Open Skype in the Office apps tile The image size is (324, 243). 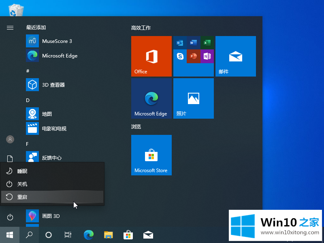click(x=180, y=56)
